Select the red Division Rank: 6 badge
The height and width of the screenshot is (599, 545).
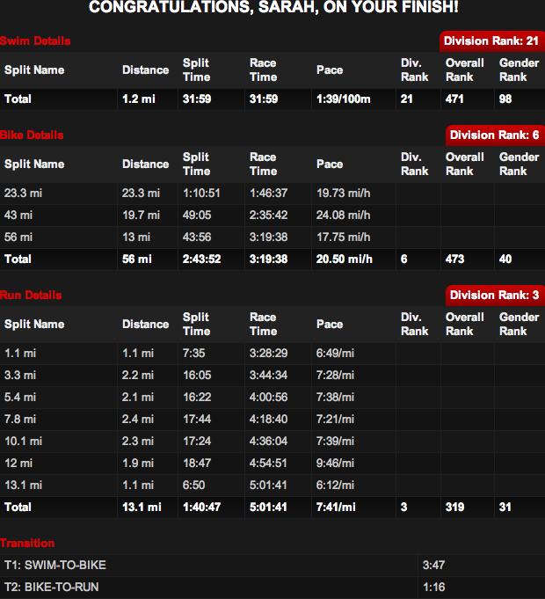[494, 135]
